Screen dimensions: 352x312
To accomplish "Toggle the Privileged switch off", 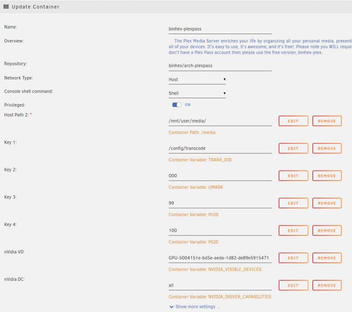I will click(177, 105).
